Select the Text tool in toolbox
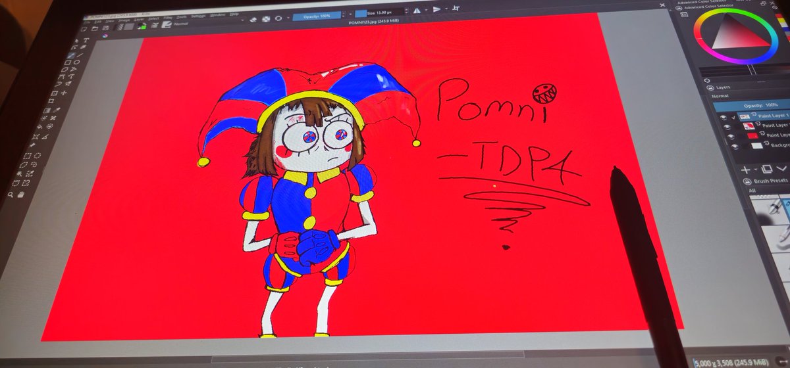The image size is (790, 368). coord(86,40)
